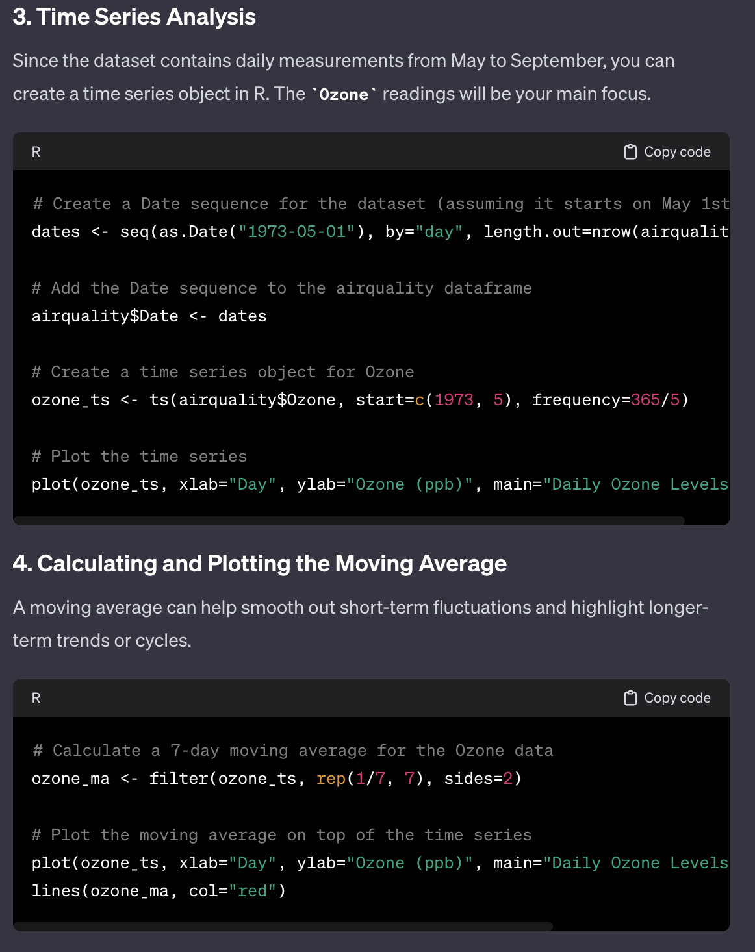Click the R language label on the second code block
The height and width of the screenshot is (952, 755).
pos(36,698)
